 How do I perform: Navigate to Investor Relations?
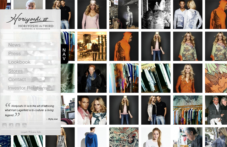click(x=28, y=88)
